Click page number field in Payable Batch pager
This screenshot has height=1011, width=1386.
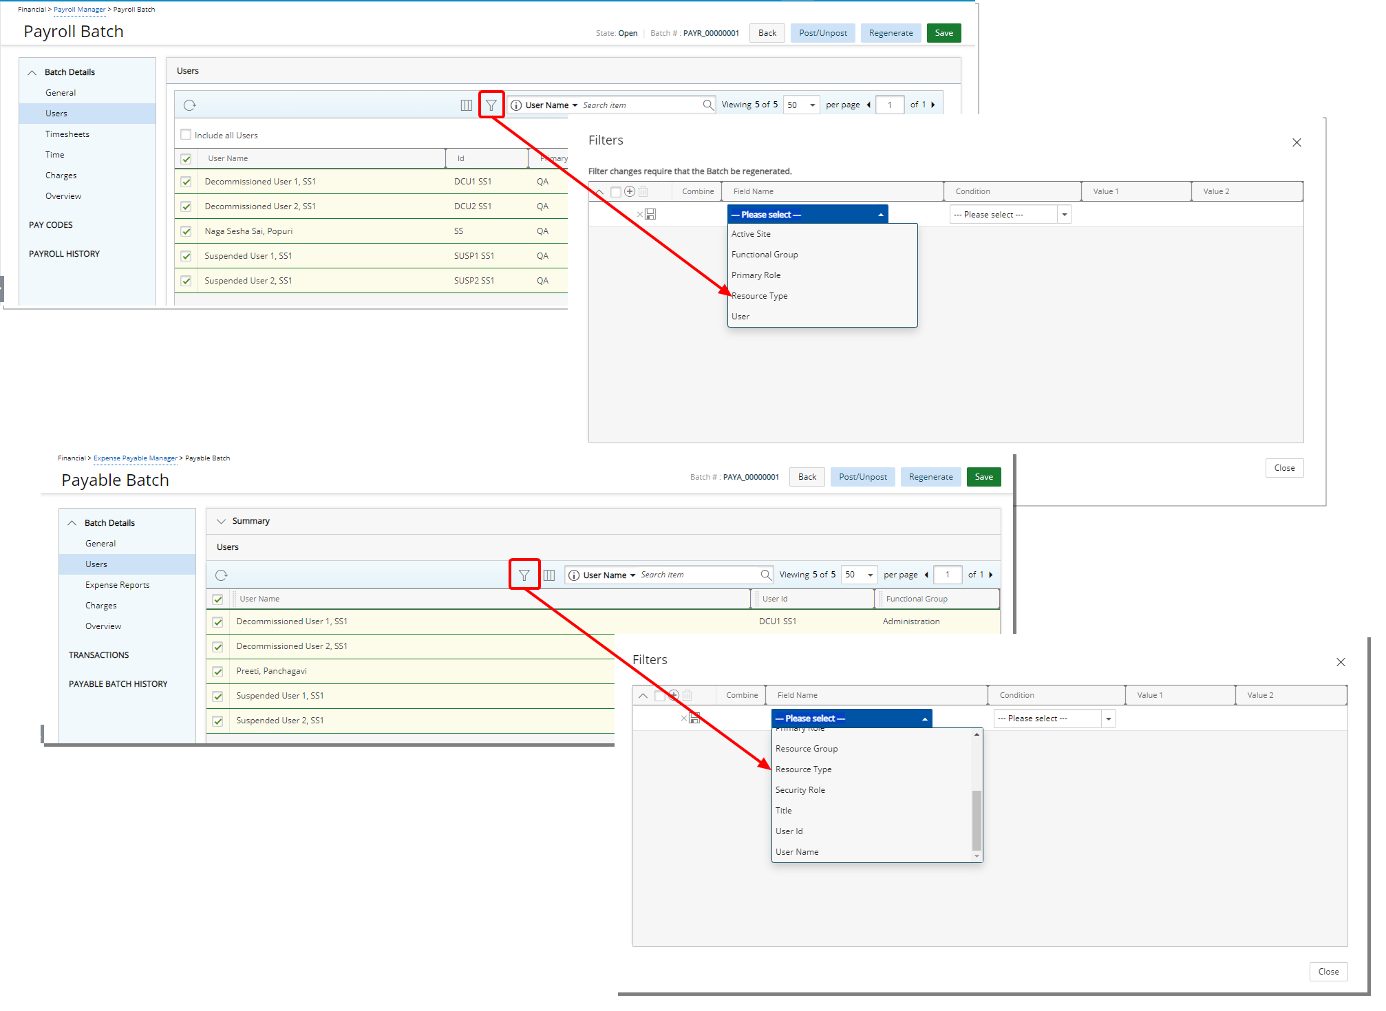click(x=948, y=575)
